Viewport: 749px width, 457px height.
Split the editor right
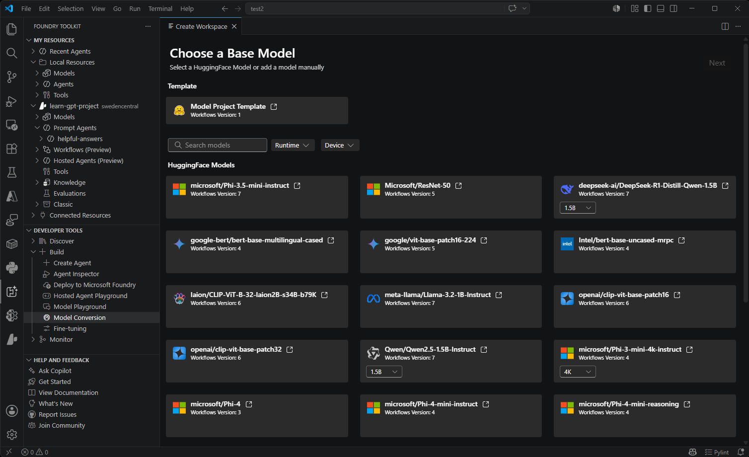click(725, 26)
